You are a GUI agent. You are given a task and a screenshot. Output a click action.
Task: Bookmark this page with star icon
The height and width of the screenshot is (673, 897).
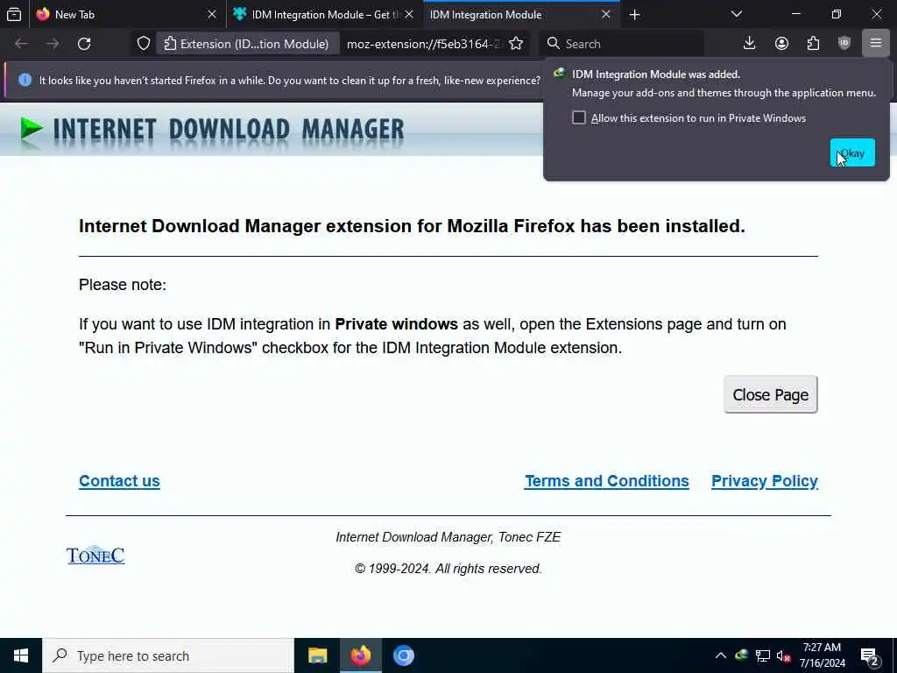[516, 44]
